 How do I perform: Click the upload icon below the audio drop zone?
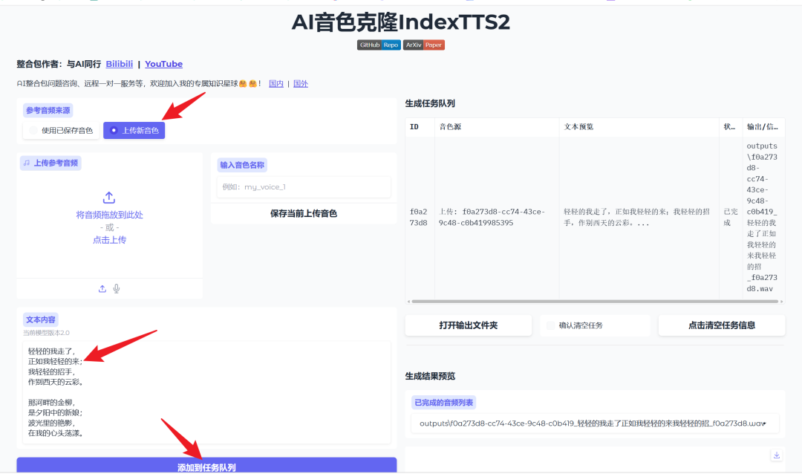[102, 288]
